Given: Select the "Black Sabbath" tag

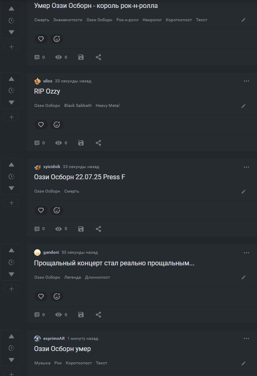Looking at the screenshot, I should pos(78,106).
